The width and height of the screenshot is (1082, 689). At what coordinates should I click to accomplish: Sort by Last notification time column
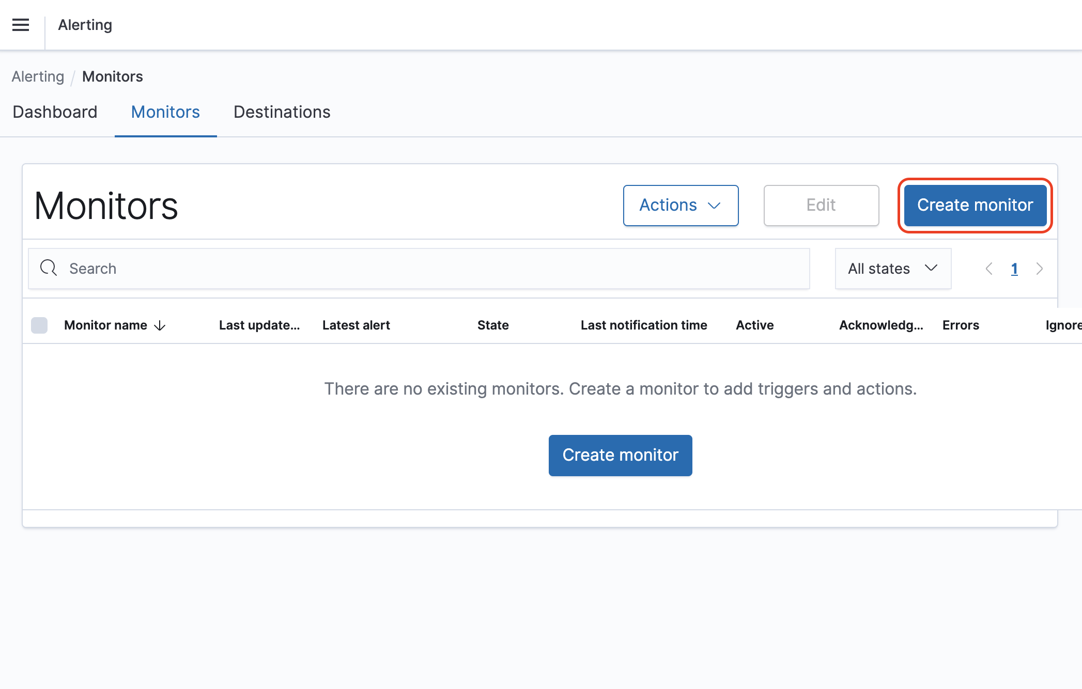click(x=643, y=325)
